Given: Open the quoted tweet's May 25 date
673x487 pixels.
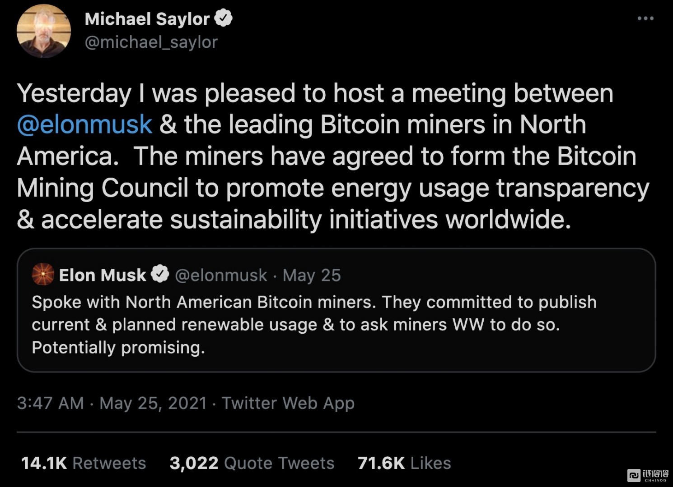Looking at the screenshot, I should pyautogui.click(x=312, y=275).
